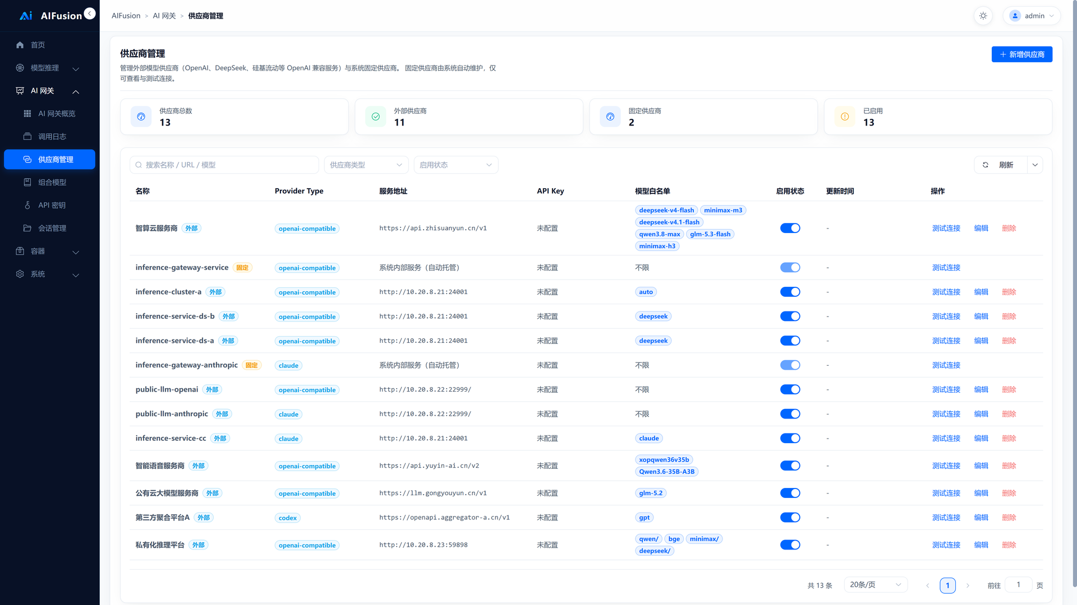1077x605 pixels.
Task: Click the AI 网关概览 grid icon
Action: tap(27, 114)
